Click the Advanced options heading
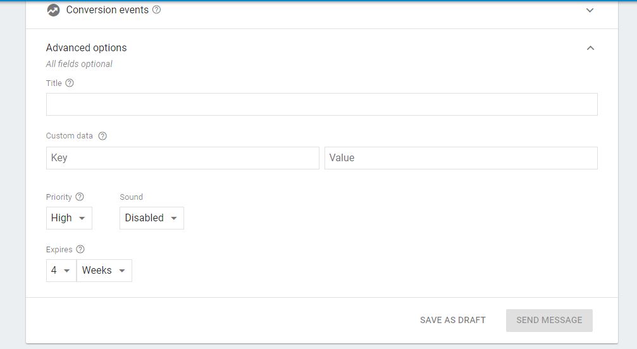This screenshot has height=349, width=637. pos(86,48)
